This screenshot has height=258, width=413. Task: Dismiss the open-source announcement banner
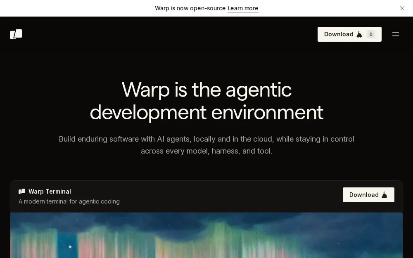point(402,8)
